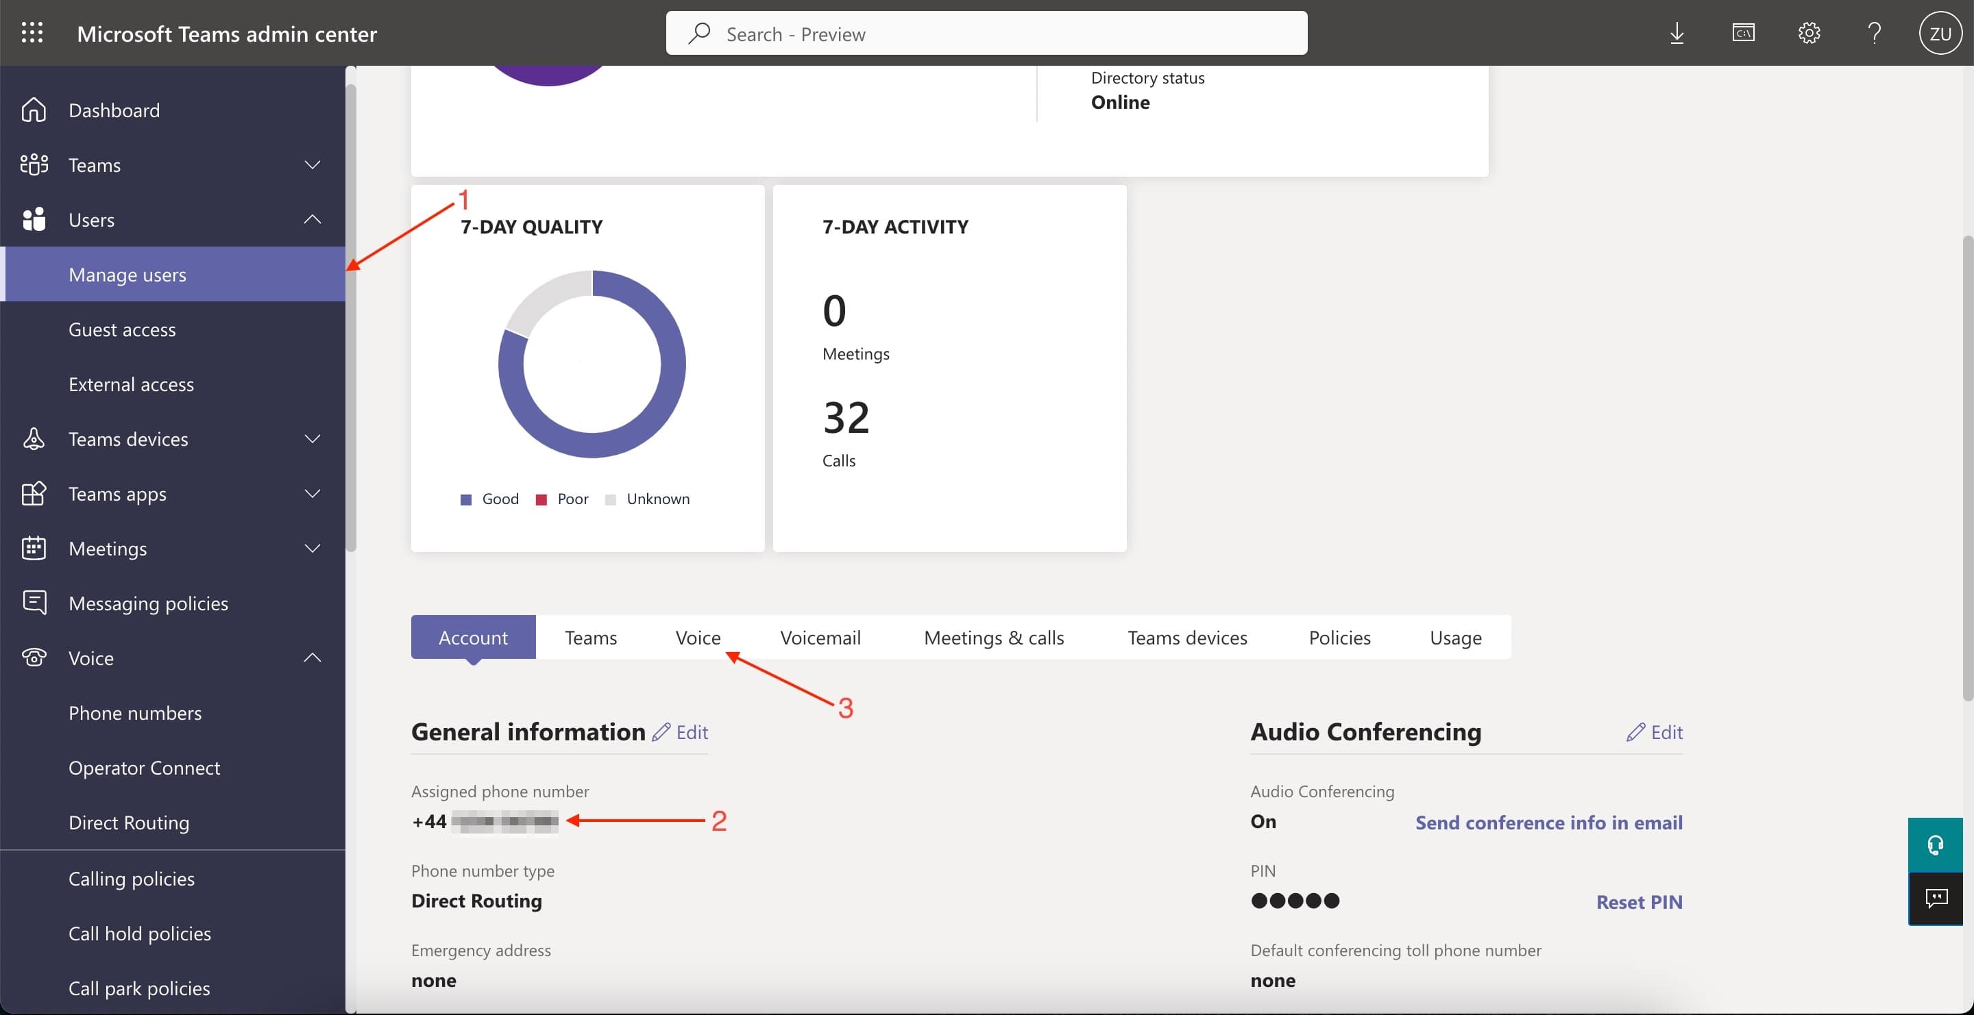
Task: Switch to the Voicemail tab
Action: click(820, 637)
